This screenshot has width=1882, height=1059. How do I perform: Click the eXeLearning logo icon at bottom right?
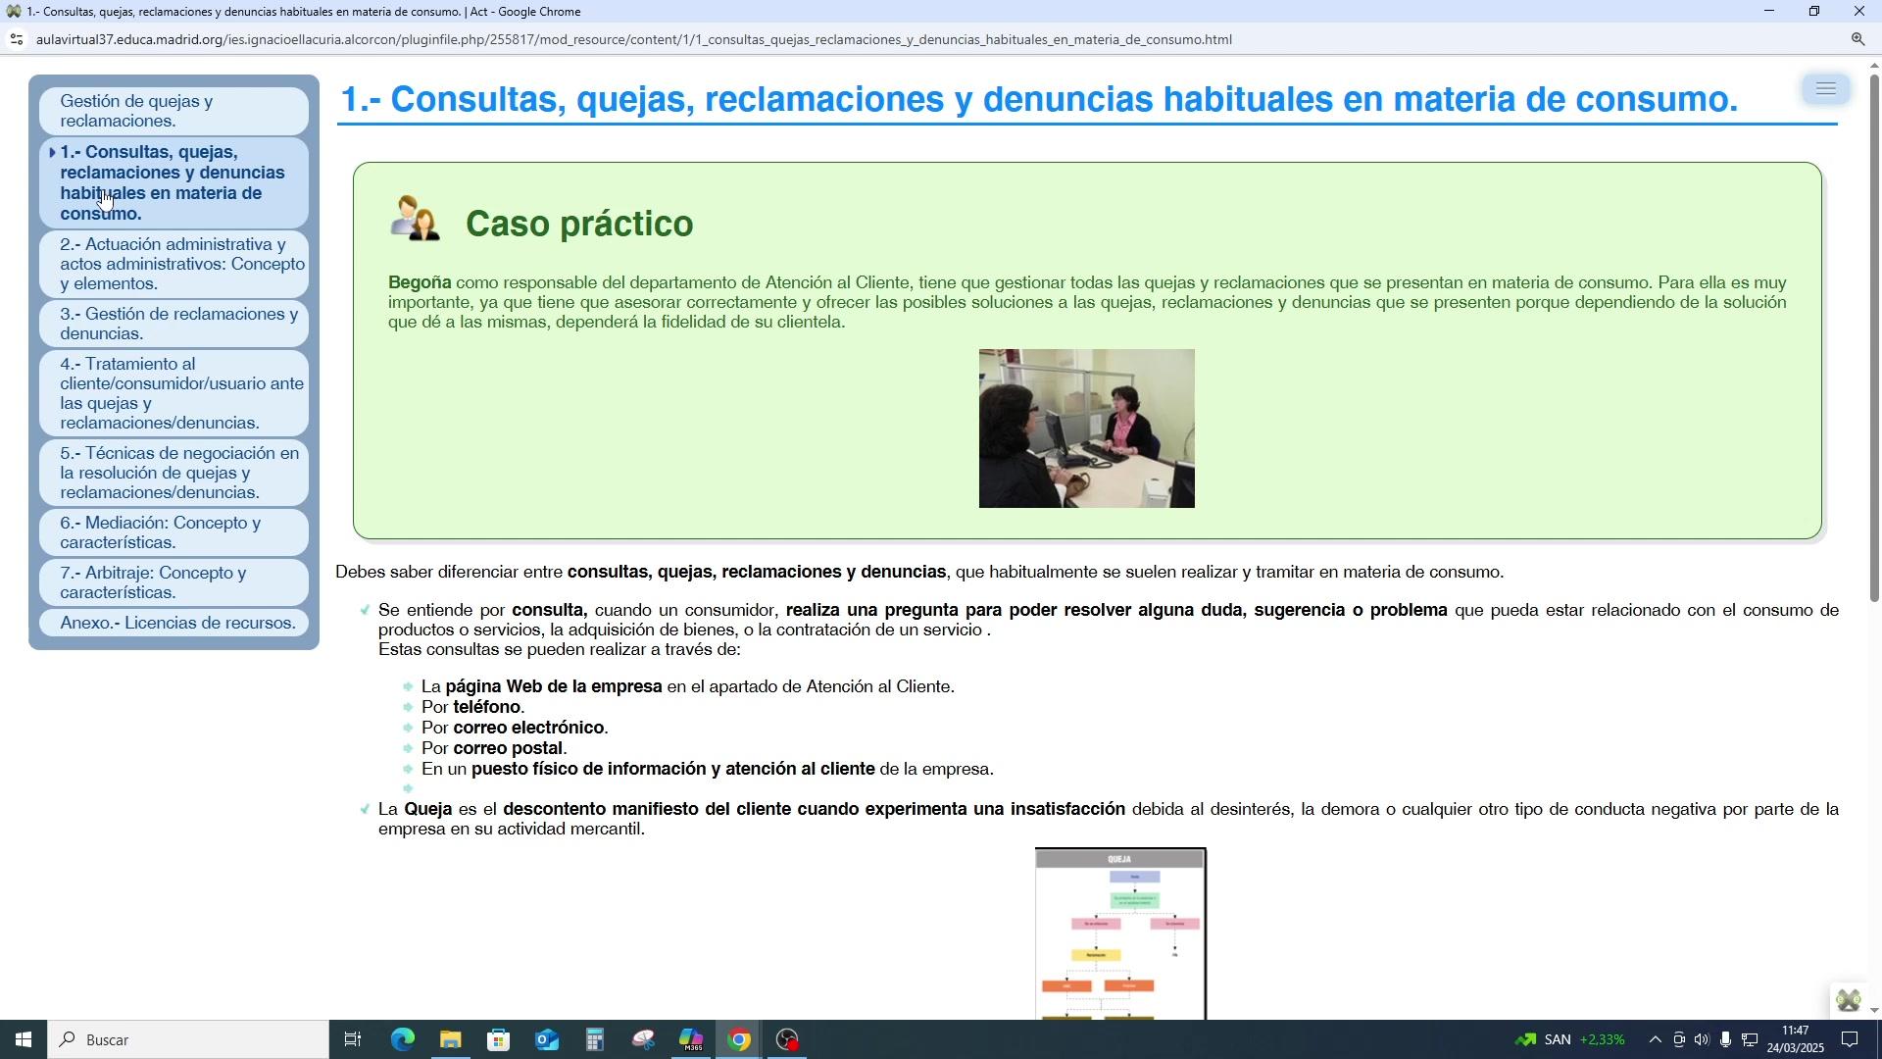[x=1848, y=1000]
